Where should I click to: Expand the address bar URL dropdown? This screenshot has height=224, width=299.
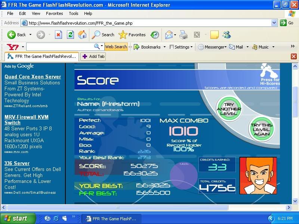tap(274, 23)
